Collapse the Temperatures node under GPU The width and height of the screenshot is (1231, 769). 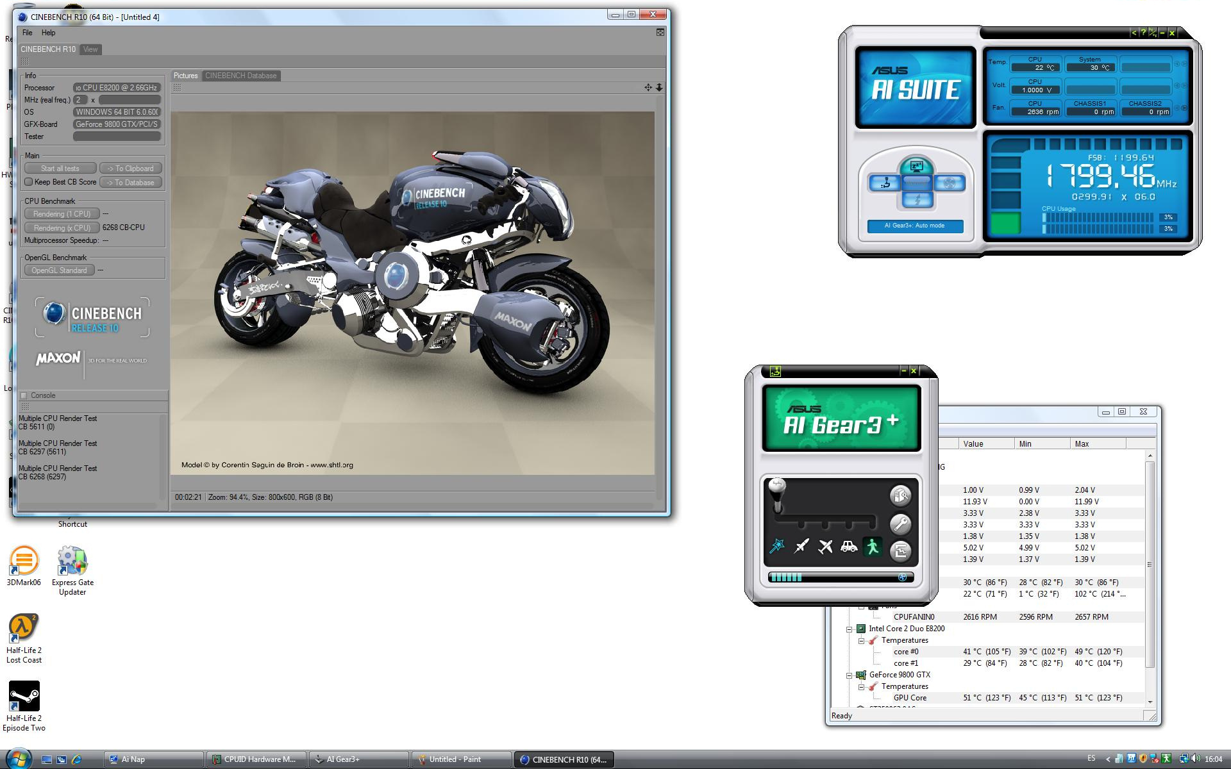point(862,686)
